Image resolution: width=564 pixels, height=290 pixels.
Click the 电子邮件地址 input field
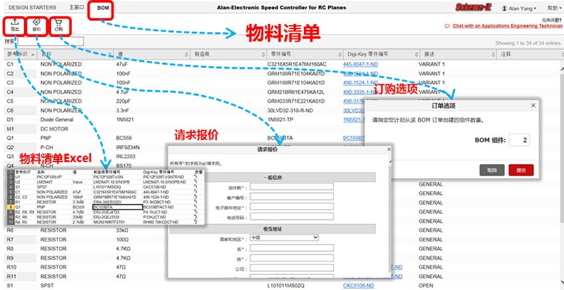pyautogui.click(x=292, y=207)
